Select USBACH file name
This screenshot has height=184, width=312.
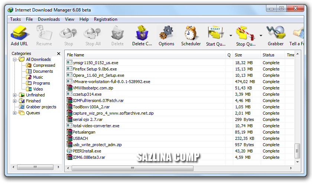80,138
